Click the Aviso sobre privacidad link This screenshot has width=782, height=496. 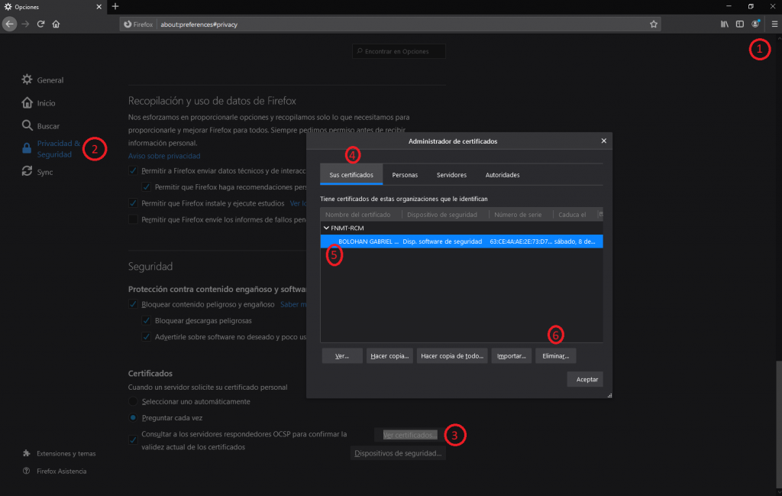[164, 156]
